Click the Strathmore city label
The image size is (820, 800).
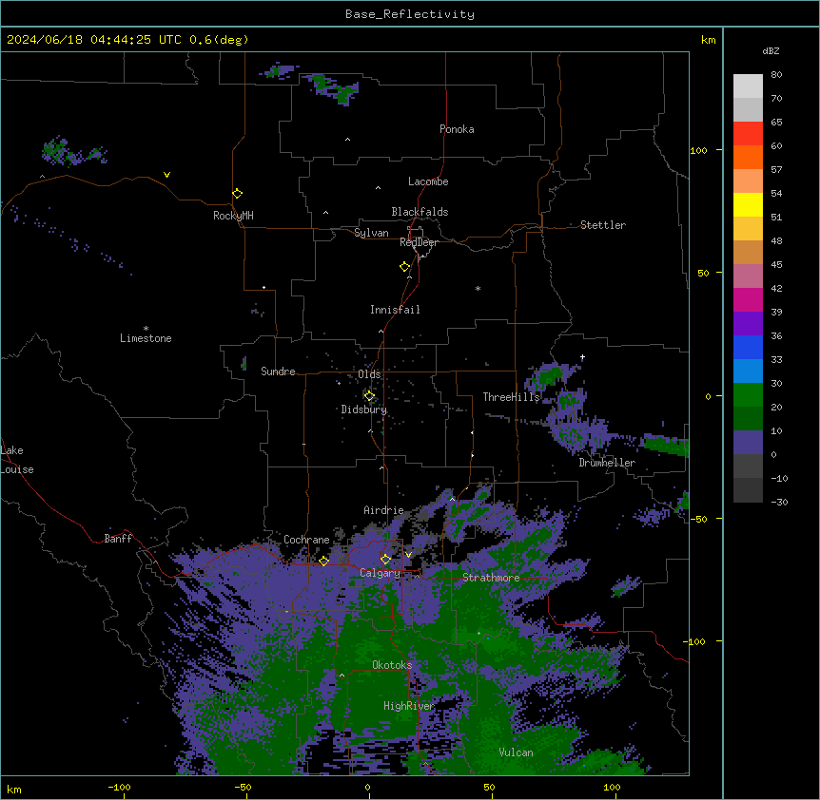click(x=491, y=578)
